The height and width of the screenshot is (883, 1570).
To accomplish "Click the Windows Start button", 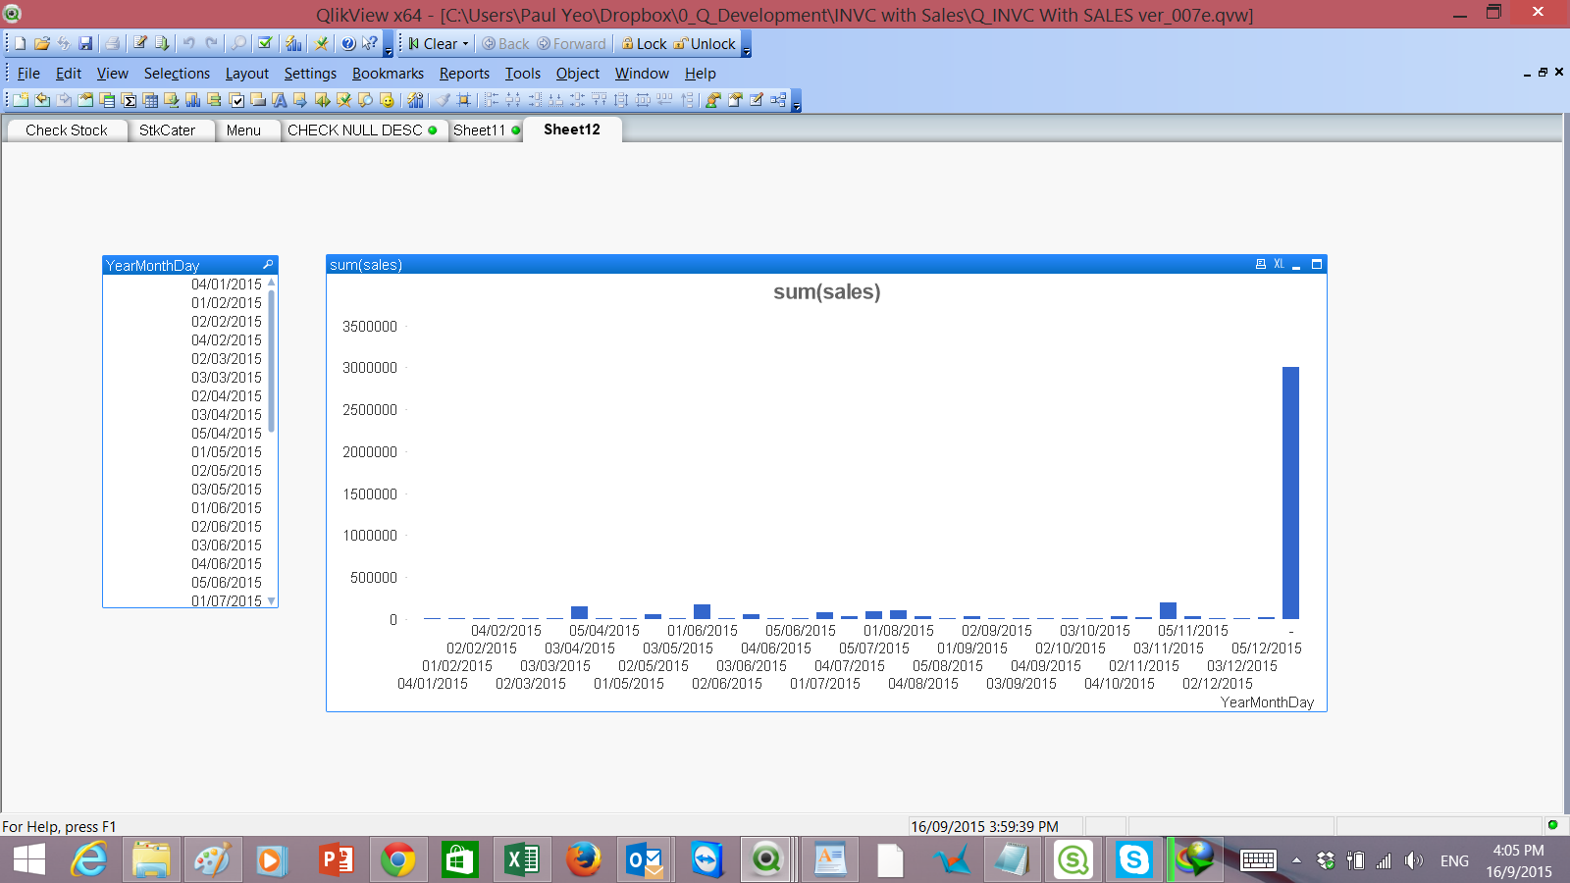I will (28, 860).
